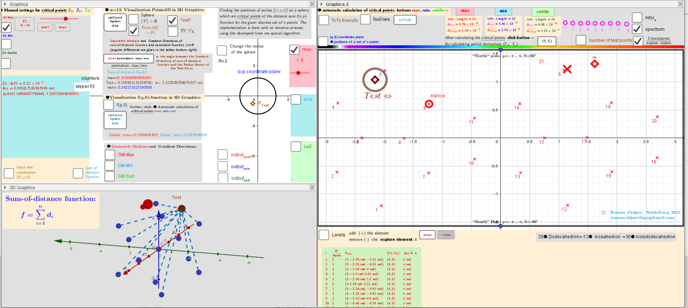Click the blue North pole point on the top axis
The height and width of the screenshot is (308, 688).
pyautogui.click(x=500, y=49)
